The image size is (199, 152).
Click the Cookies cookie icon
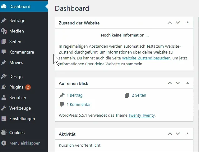3,132
